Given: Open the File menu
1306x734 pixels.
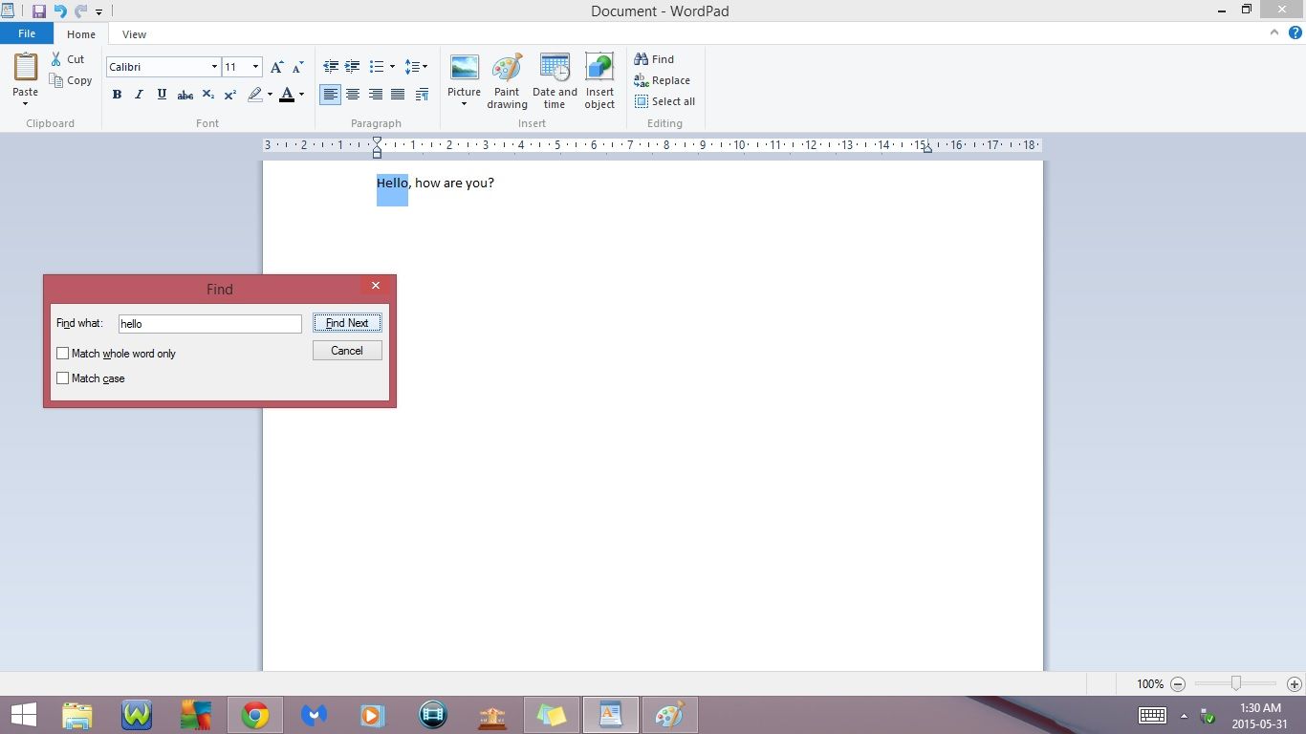Looking at the screenshot, I should pos(27,32).
